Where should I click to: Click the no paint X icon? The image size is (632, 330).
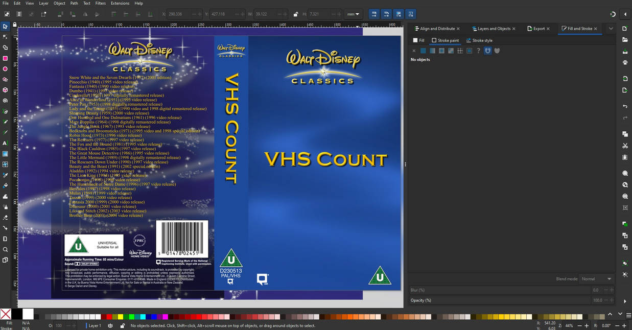[414, 51]
